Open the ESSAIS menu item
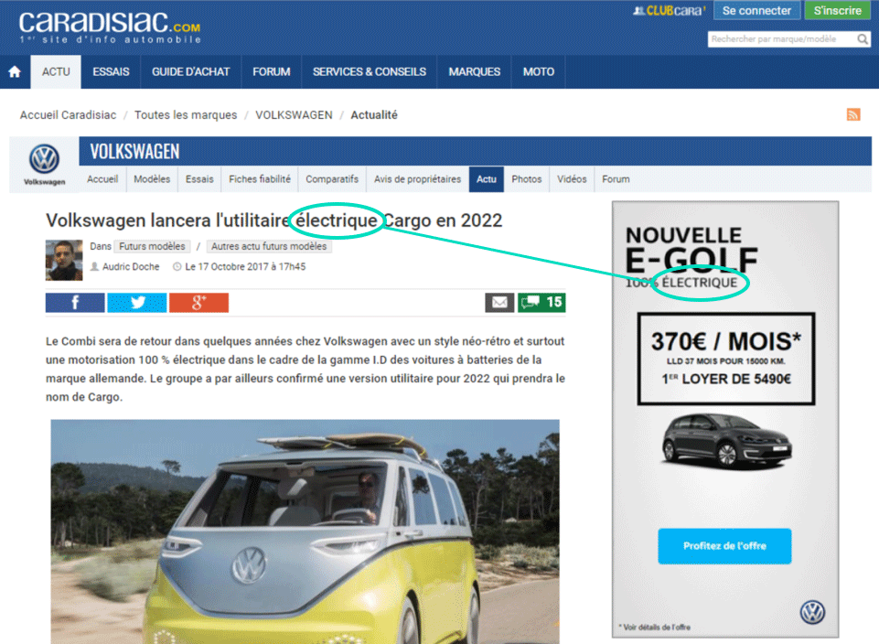 (x=111, y=72)
